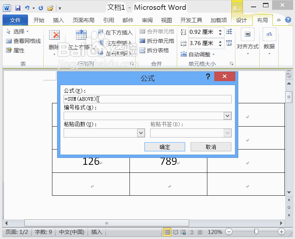Open table 属性
This screenshot has width=295, height=239.
tap(15, 50)
